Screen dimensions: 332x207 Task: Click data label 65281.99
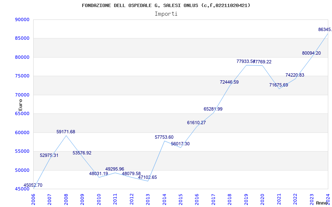tap(213, 109)
